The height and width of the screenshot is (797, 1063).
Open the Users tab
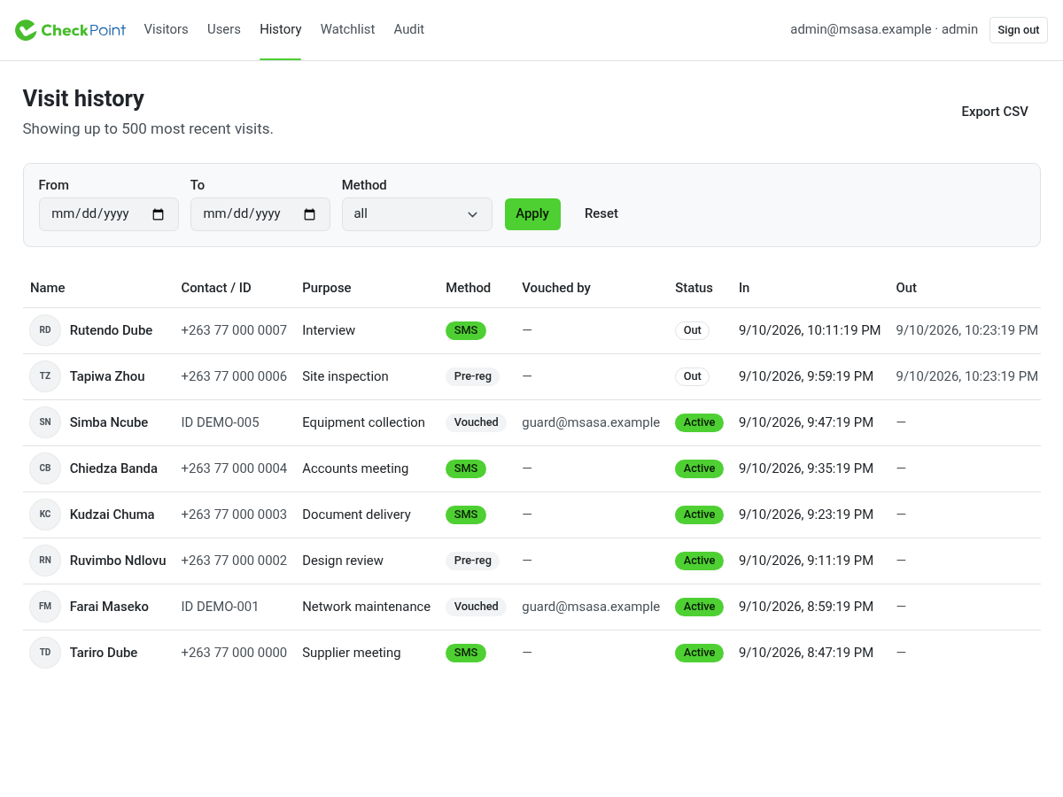tap(224, 29)
